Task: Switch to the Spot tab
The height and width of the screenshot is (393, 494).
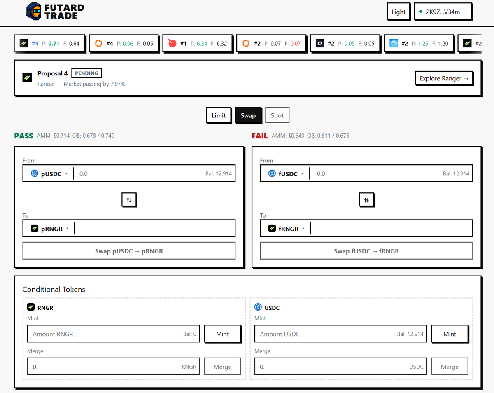Action: click(277, 115)
